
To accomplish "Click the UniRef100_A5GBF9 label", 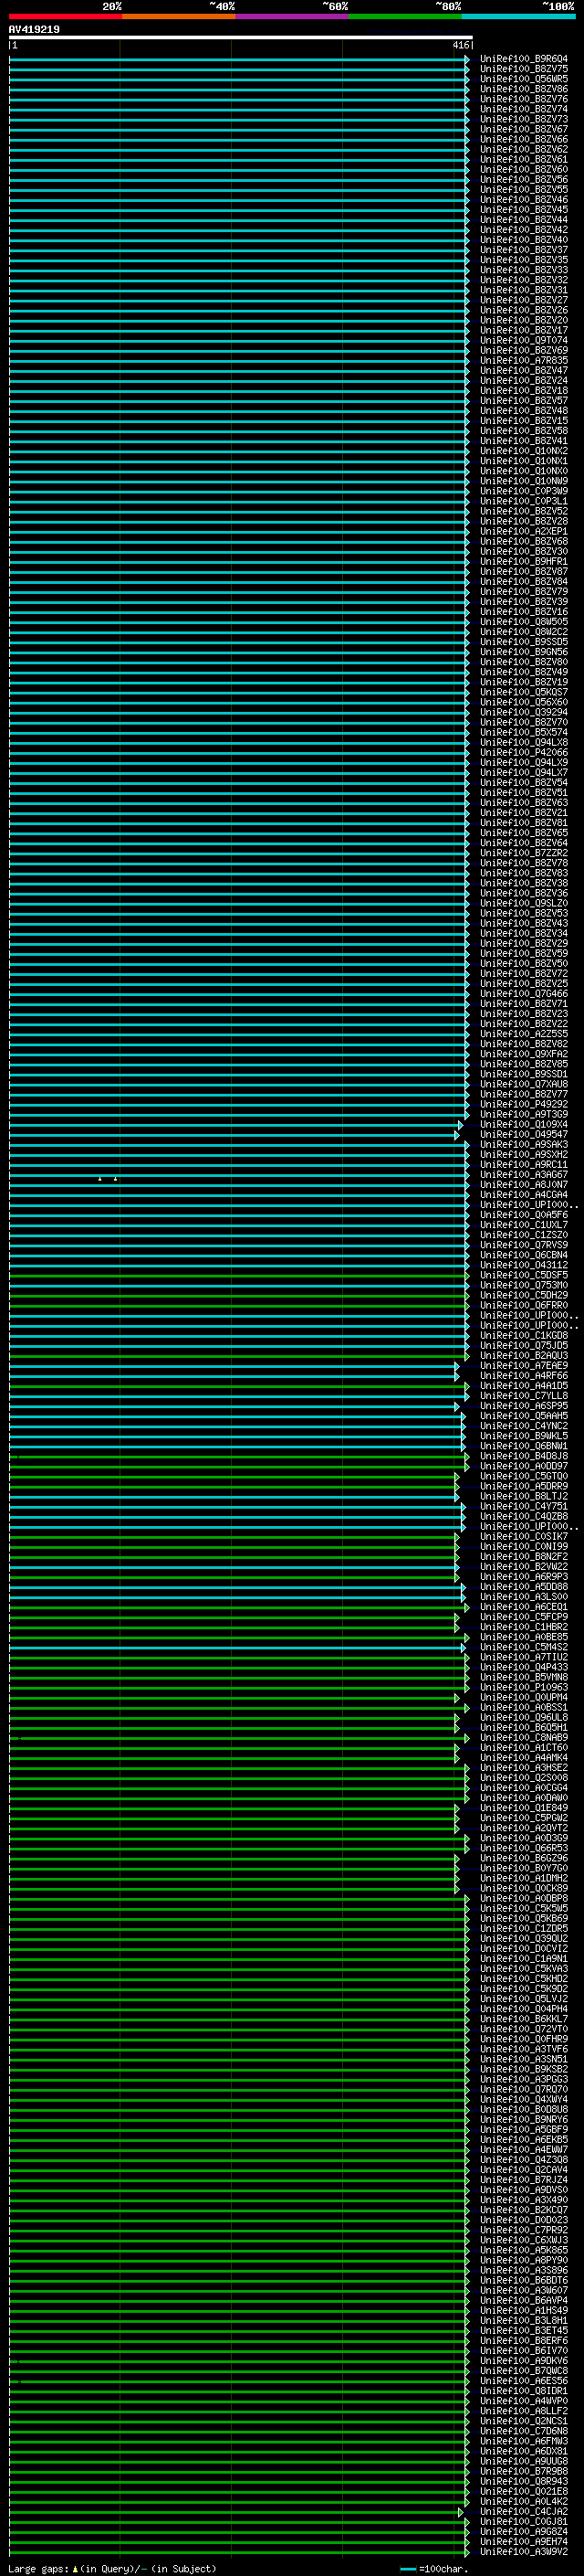I will click(524, 2129).
